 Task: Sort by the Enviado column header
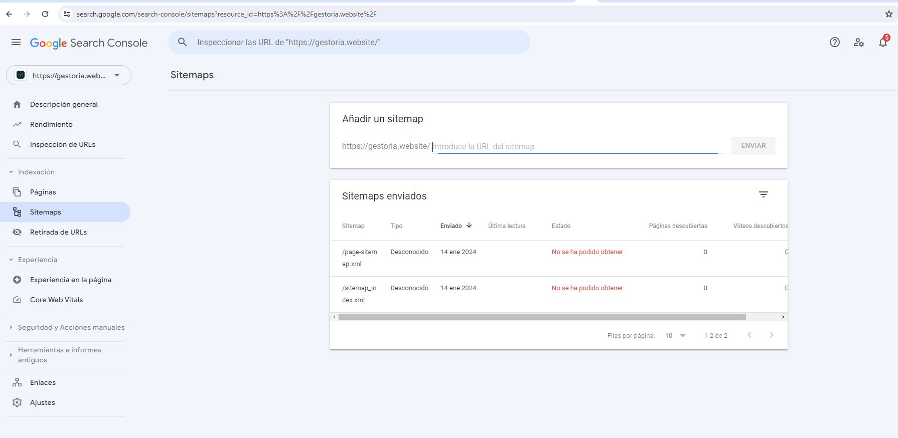457,226
